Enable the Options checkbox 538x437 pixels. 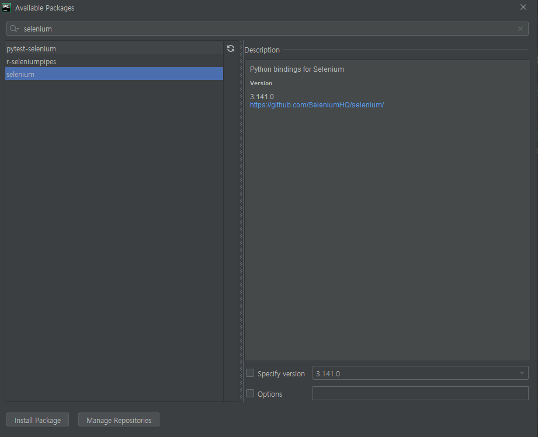coord(250,393)
